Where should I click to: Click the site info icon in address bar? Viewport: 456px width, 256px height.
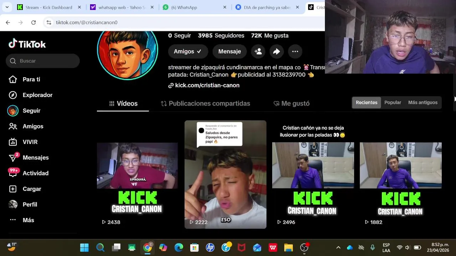[49, 22]
